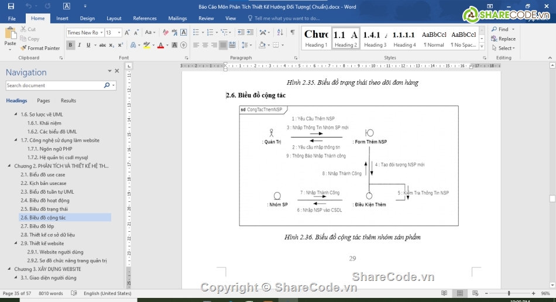Show paragraph marks with the pilcrow icon
Viewport: 556px width, 302px height.
tap(293, 33)
